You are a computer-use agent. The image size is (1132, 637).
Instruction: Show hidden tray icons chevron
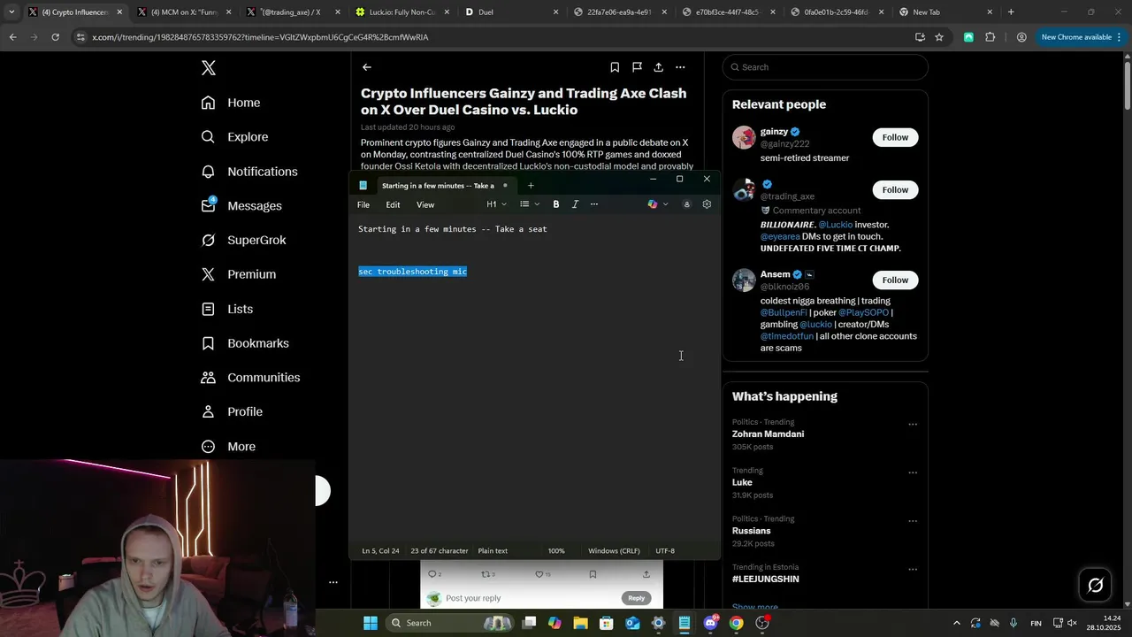[x=956, y=623]
